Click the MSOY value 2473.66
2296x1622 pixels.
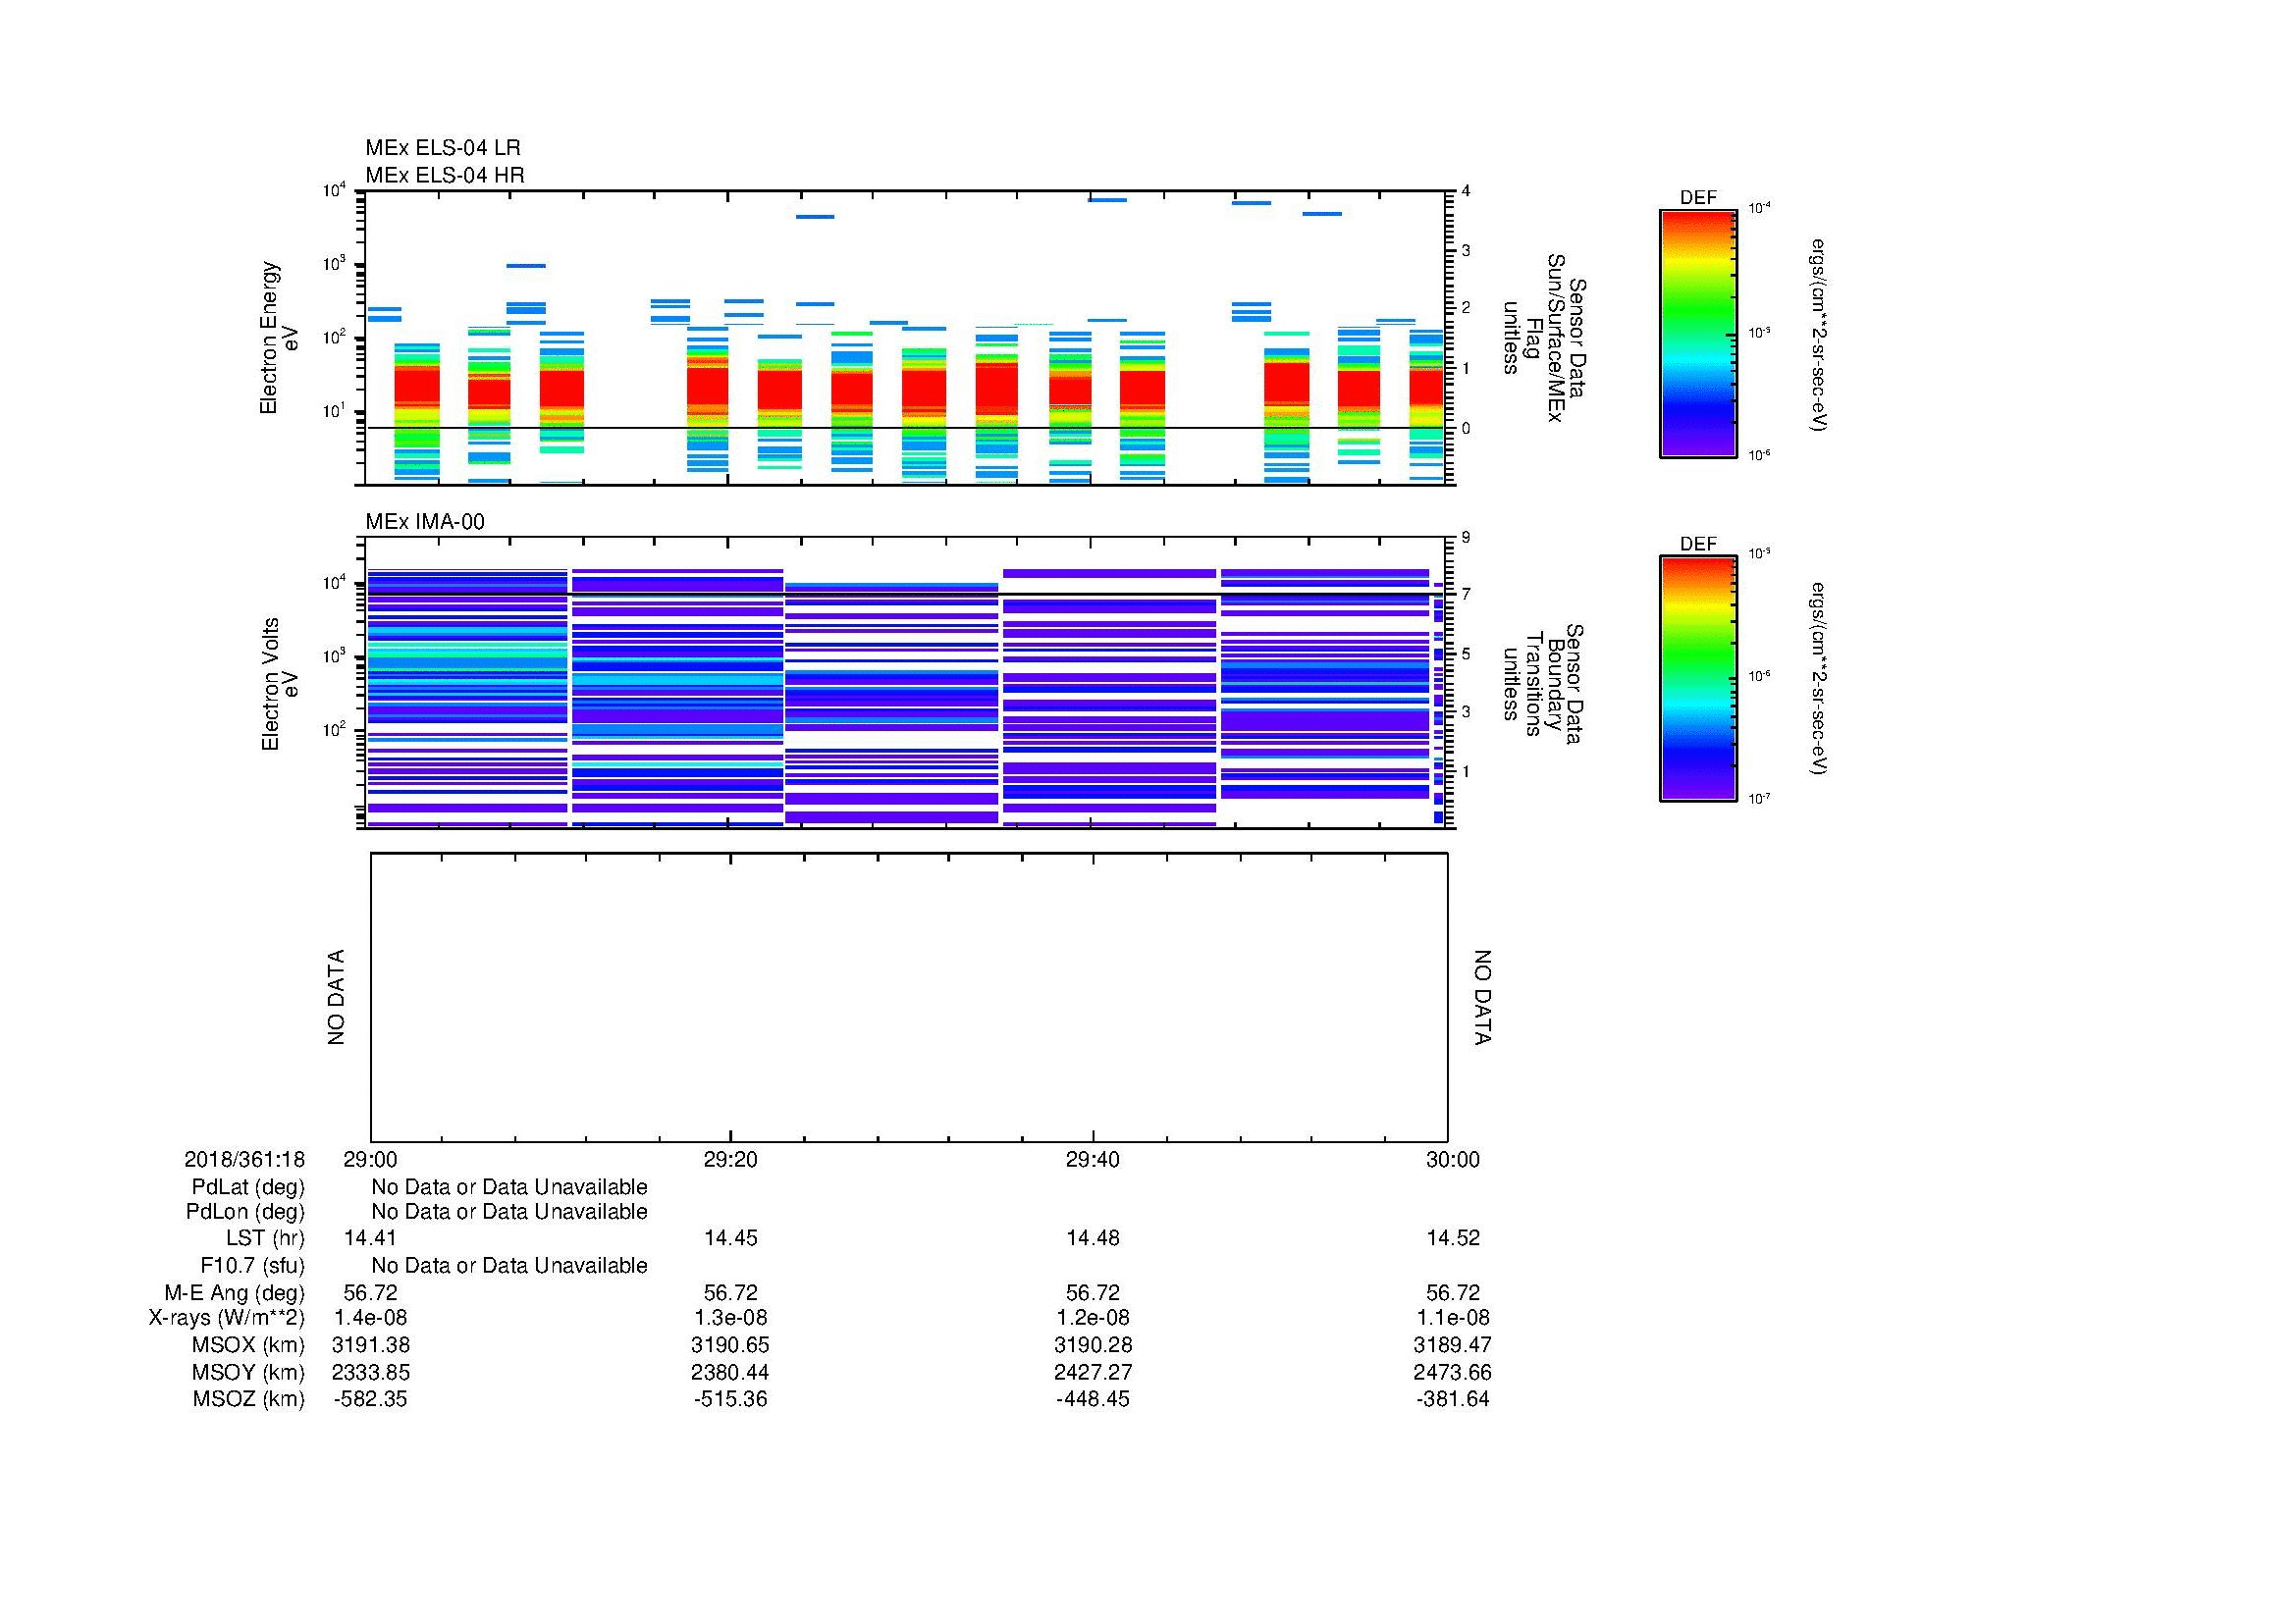(1452, 1372)
